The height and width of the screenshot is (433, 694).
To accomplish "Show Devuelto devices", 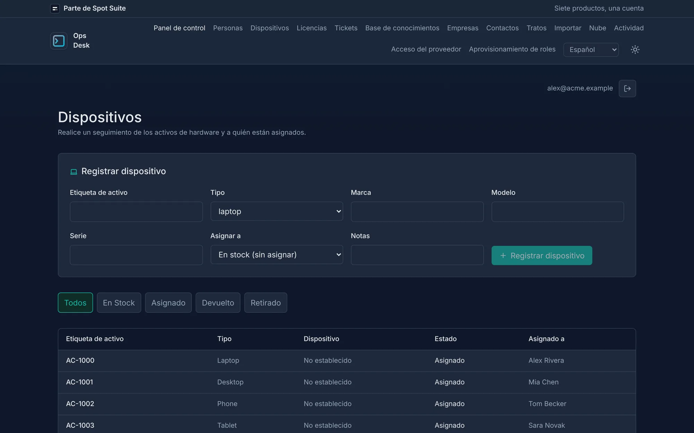I will 218,303.
